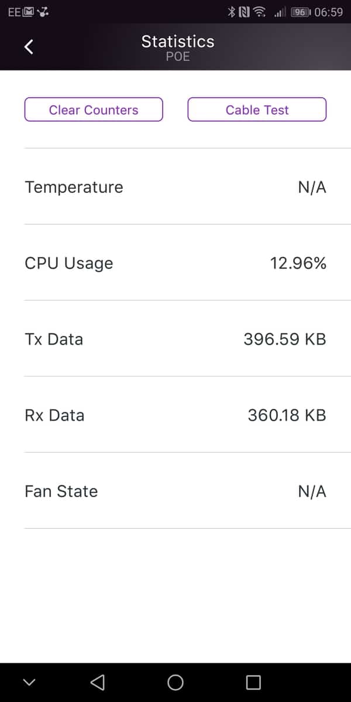Screen dimensions: 351x702
Task: Tap the NFC status icon
Action: (245, 12)
